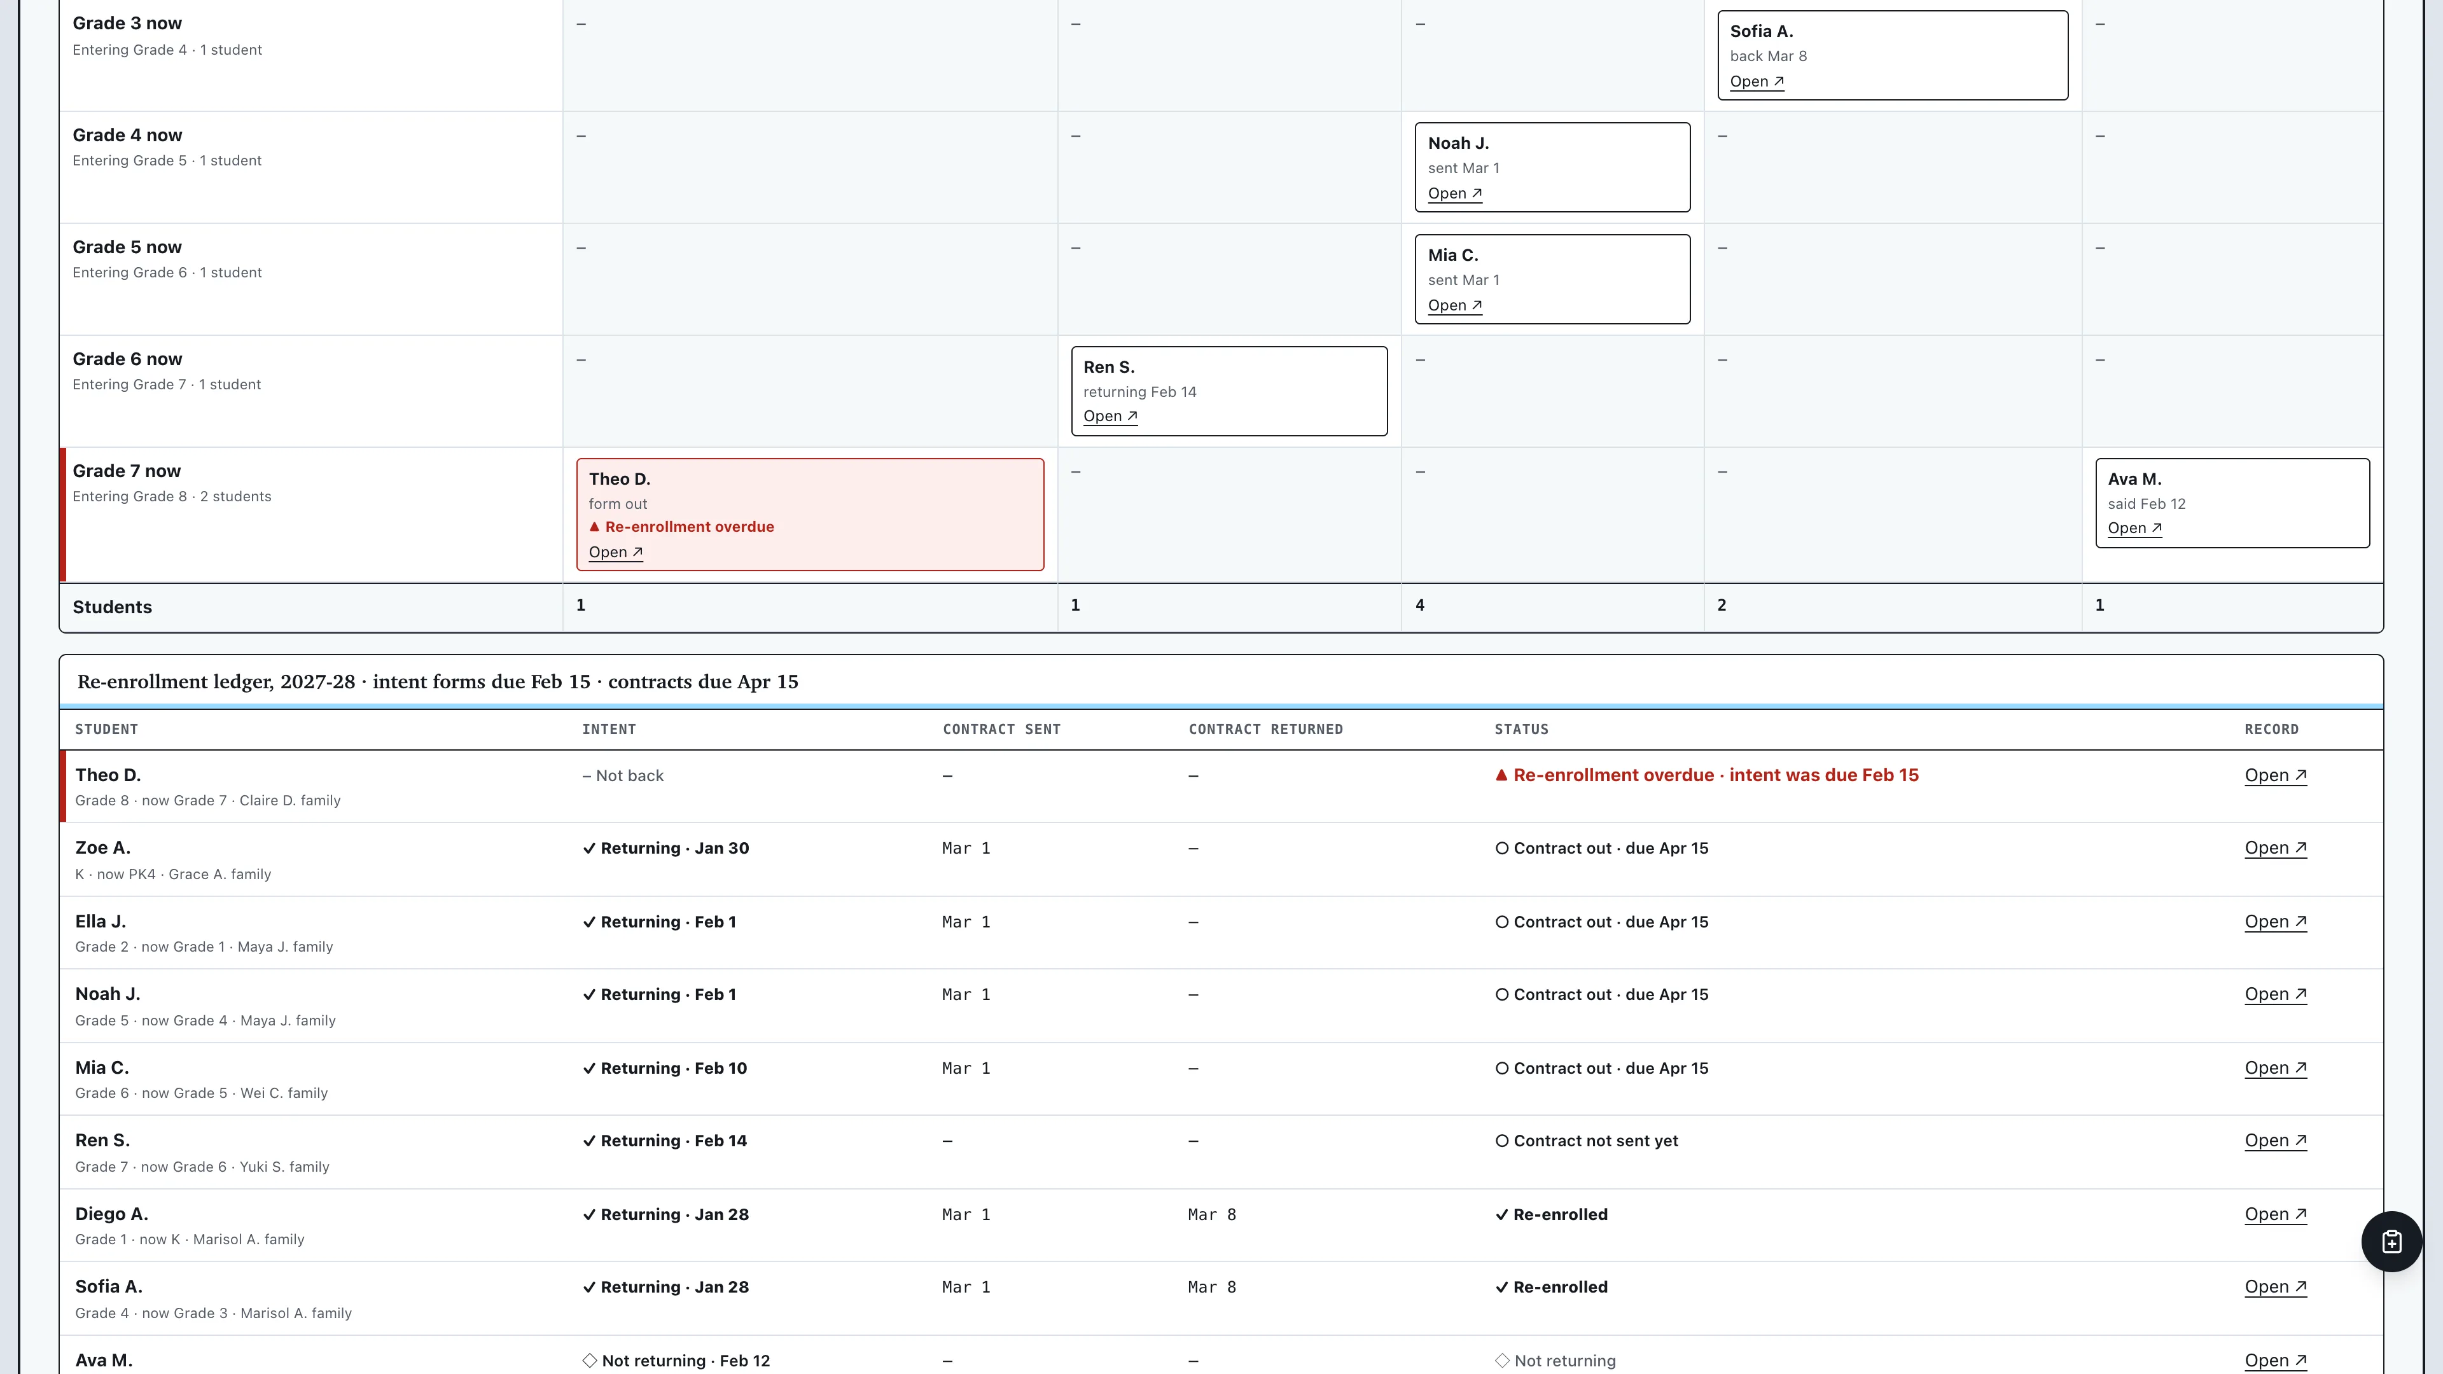Click the STATUS column header
Image resolution: width=2443 pixels, height=1374 pixels.
click(x=1521, y=729)
